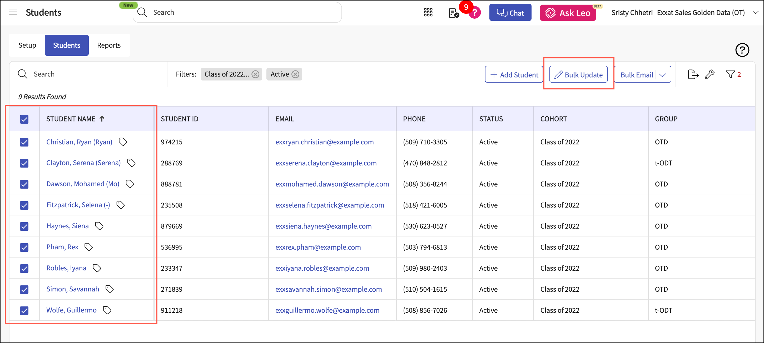Open the filter funnel icon

pos(730,74)
